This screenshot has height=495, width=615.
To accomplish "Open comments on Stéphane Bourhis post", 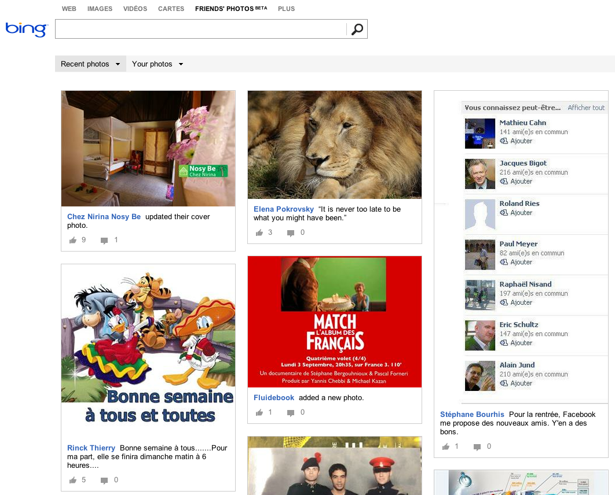I will coord(477,447).
